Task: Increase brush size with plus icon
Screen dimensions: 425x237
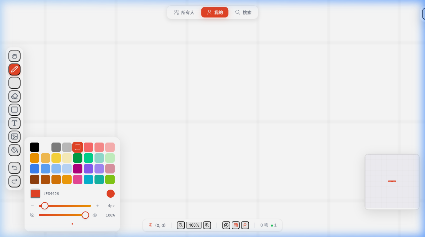Action: pyautogui.click(x=98, y=206)
